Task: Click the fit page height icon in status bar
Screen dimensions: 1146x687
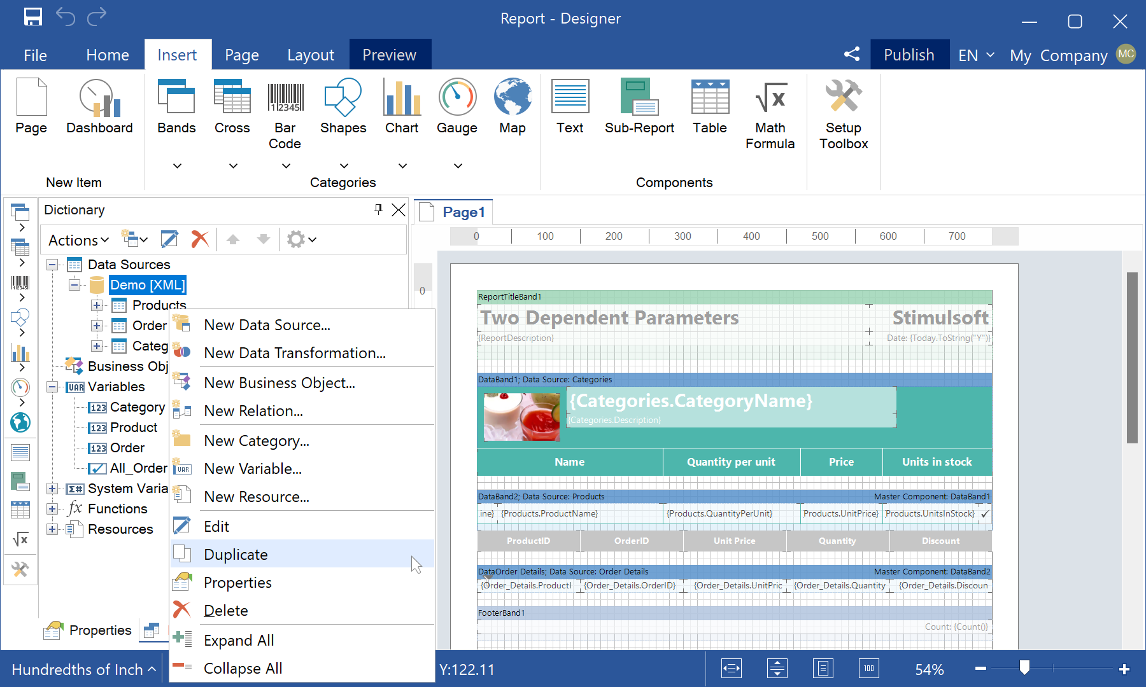Action: pos(777,669)
